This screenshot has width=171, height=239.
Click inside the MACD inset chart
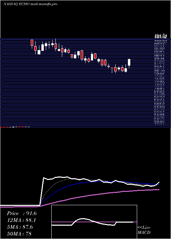(94, 222)
